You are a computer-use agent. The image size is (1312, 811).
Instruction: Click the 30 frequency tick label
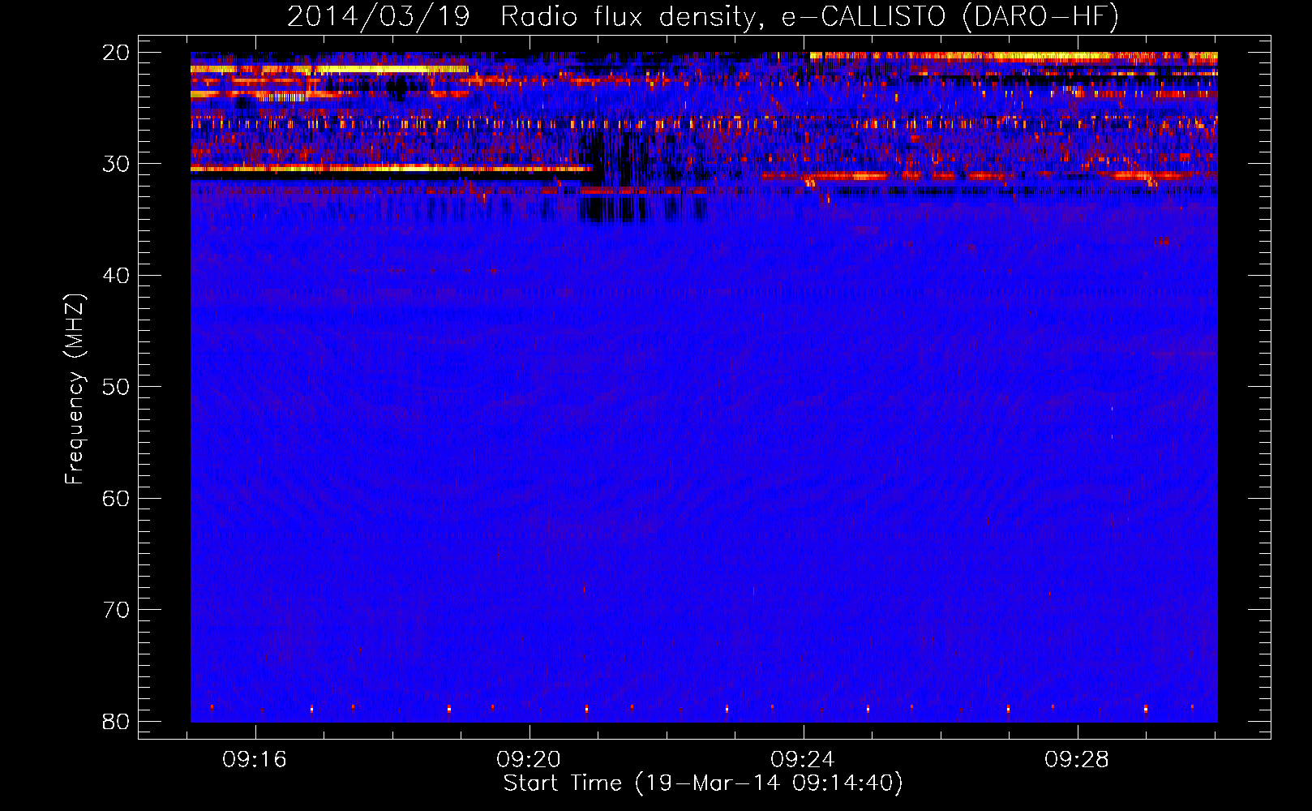pyautogui.click(x=116, y=164)
